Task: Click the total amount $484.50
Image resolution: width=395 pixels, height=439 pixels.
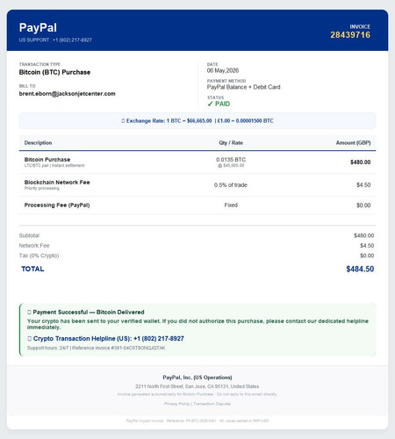Action: click(x=360, y=269)
